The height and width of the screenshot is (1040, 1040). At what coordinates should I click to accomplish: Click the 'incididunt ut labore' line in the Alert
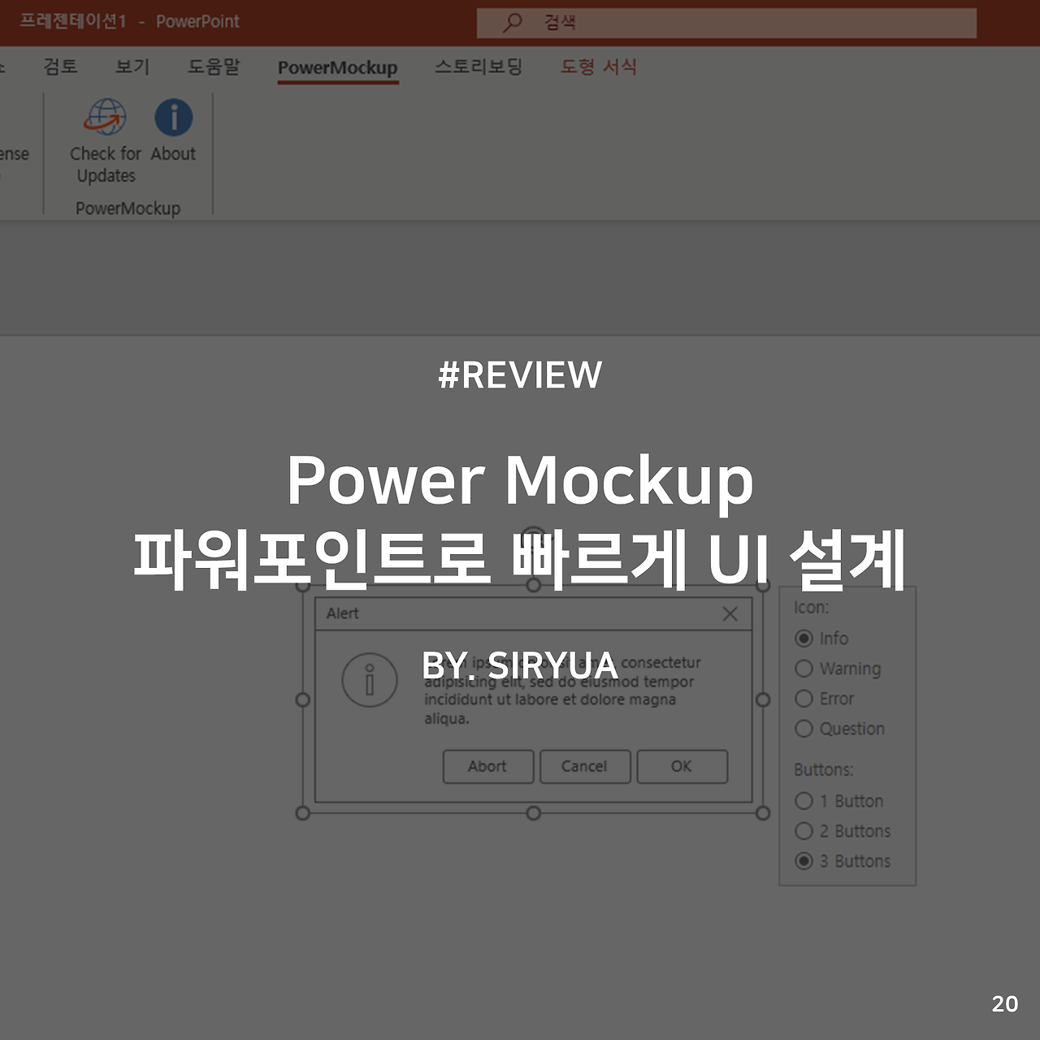point(495,700)
